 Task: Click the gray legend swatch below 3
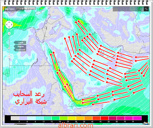[15, 118]
